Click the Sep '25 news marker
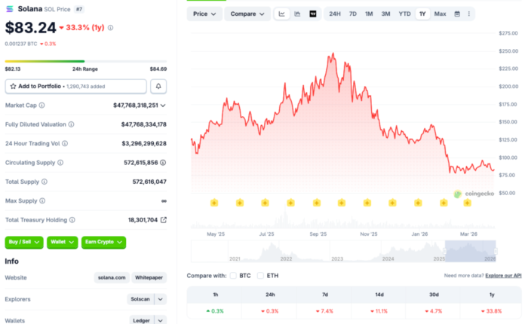This screenshot has height=324, width=525. pyautogui.click(x=317, y=203)
